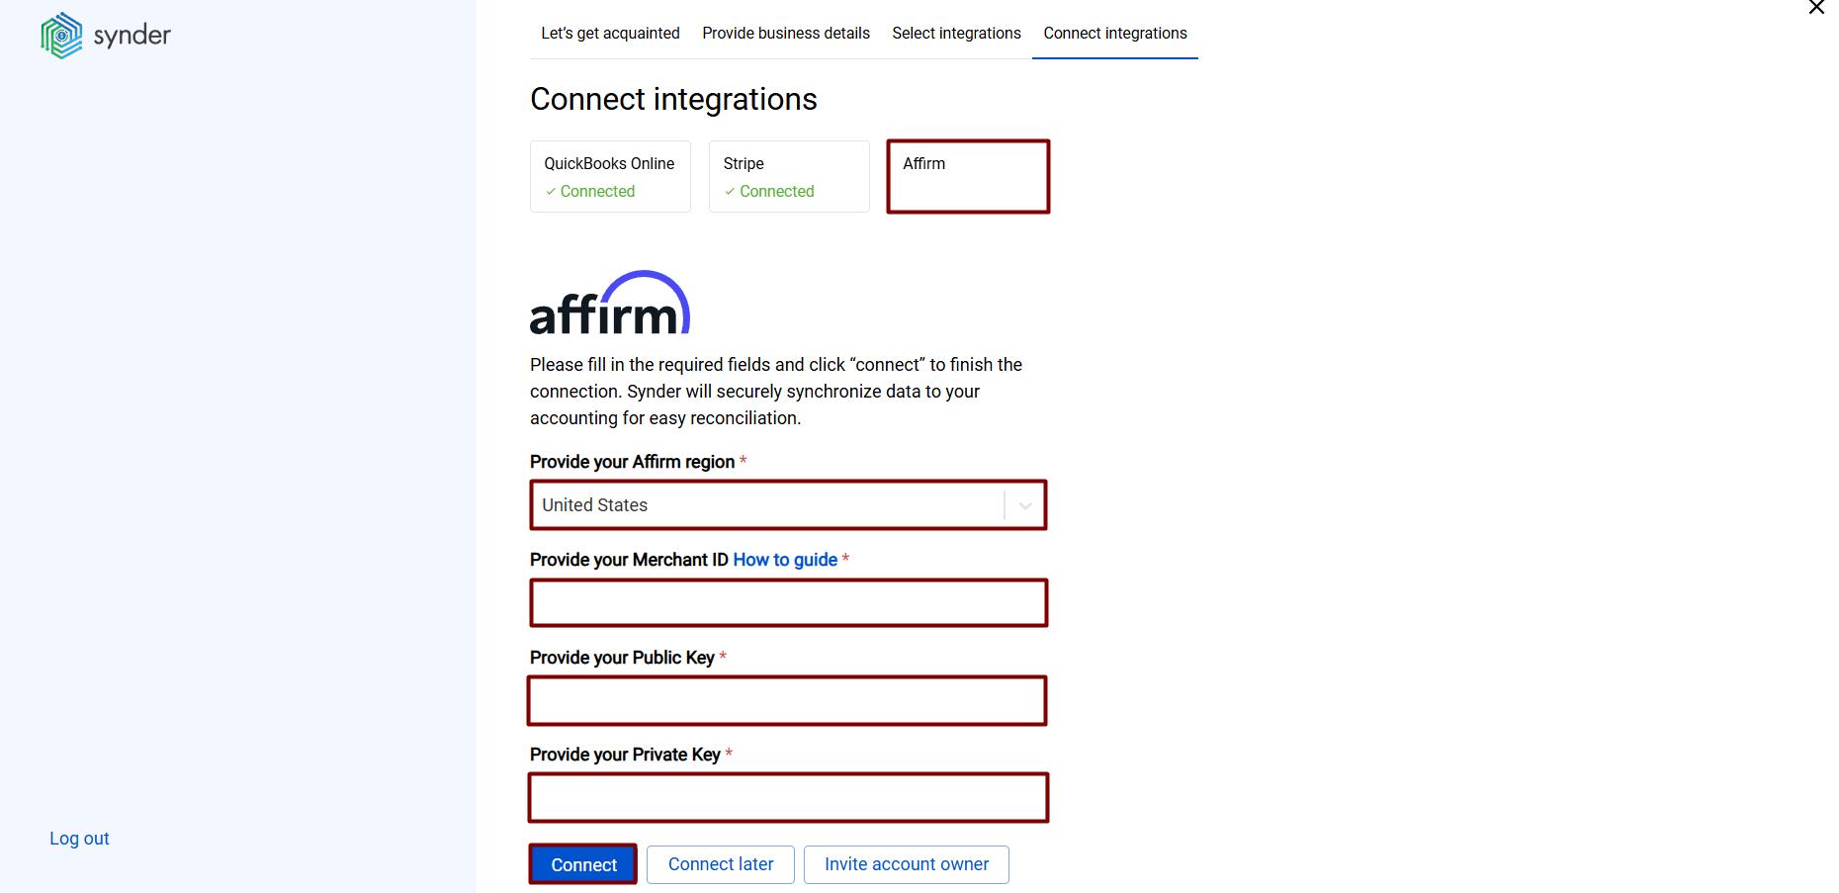Open the Connect integrations tab
The height and width of the screenshot is (893, 1839).
coord(1114,33)
